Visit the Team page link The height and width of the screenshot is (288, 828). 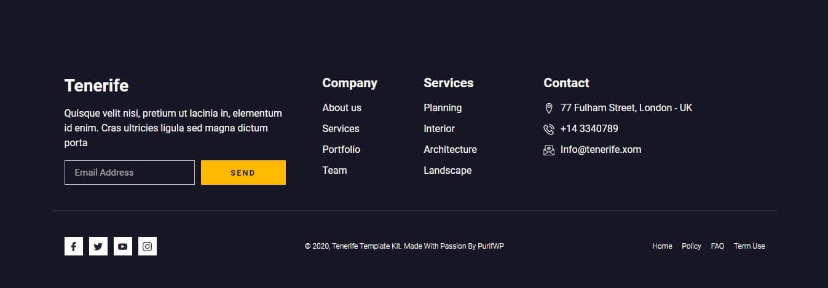click(334, 170)
